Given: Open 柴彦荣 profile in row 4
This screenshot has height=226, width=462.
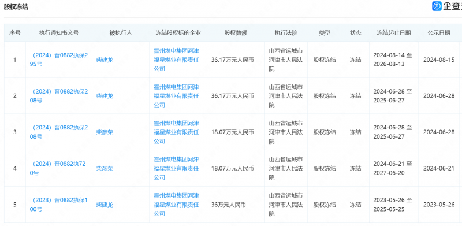Looking at the screenshot, I should coord(105,168).
